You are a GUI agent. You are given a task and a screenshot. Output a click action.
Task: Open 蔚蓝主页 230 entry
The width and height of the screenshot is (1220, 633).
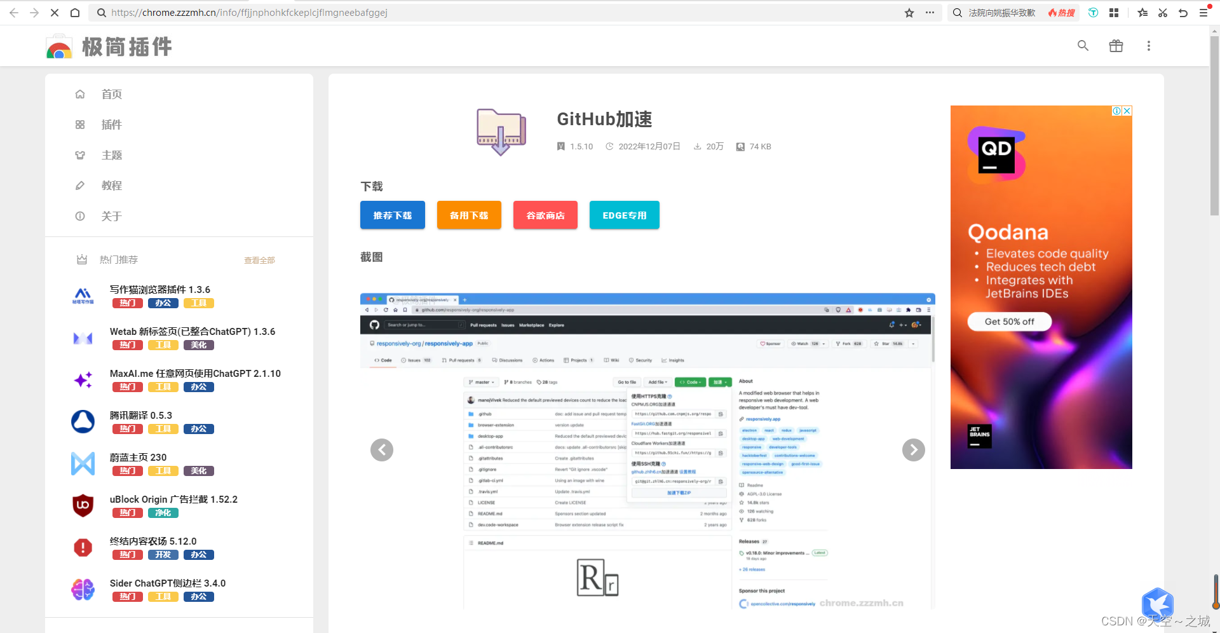pos(139,457)
